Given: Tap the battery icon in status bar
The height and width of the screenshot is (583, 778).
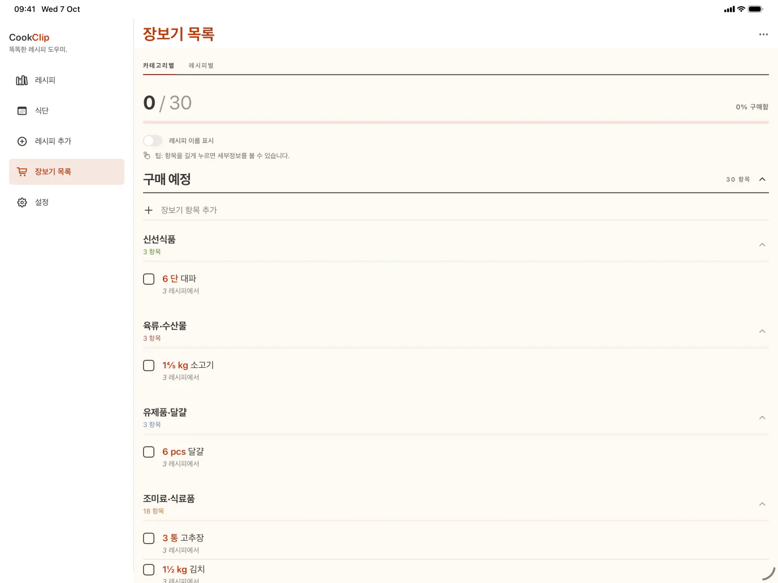Looking at the screenshot, I should [755, 9].
